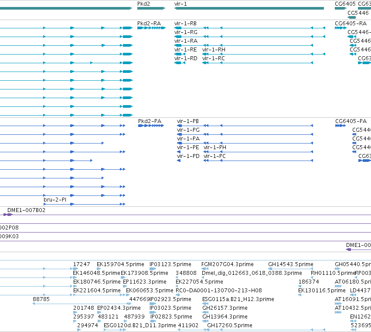Select EST label 88785
The image size is (371, 332).
[41, 299]
